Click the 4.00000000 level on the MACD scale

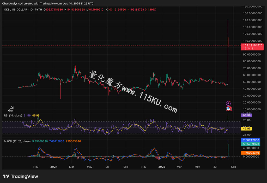tap(251, 148)
